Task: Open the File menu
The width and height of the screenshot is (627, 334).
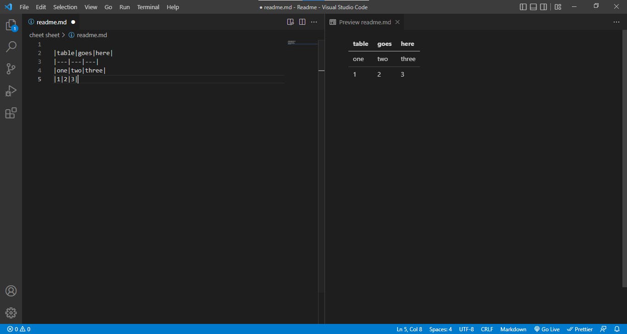Action: tap(24, 7)
